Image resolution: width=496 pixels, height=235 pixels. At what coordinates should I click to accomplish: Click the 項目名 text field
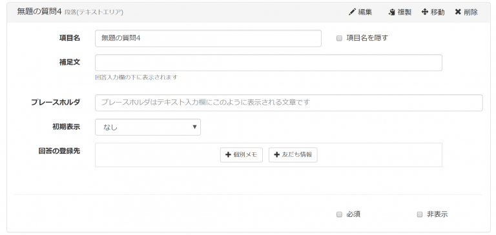click(208, 38)
